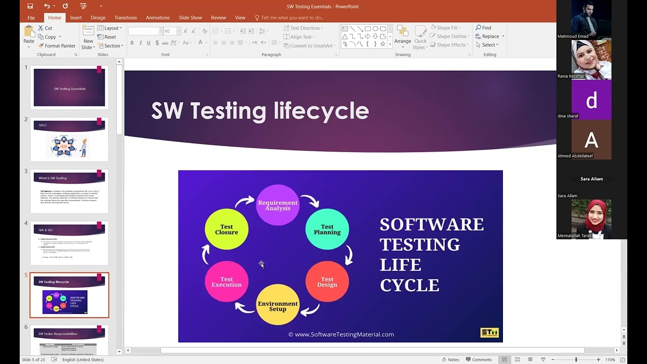Toggle Italic formatting
The image size is (647, 364).
click(x=141, y=43)
